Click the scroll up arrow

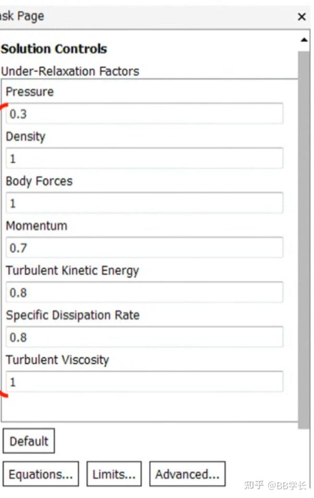tap(304, 40)
